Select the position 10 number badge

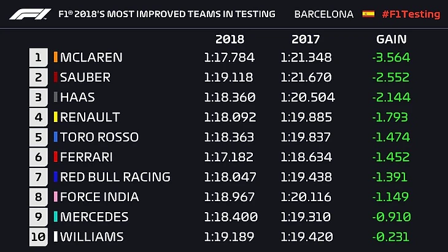[x=38, y=237]
